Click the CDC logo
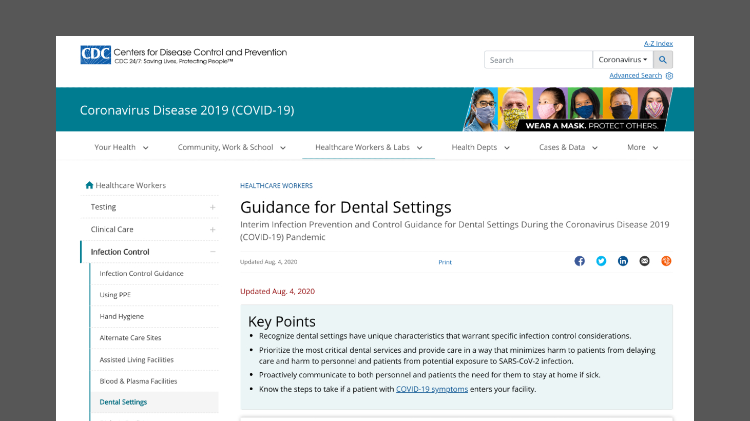Image resolution: width=750 pixels, height=421 pixels. coord(95,55)
